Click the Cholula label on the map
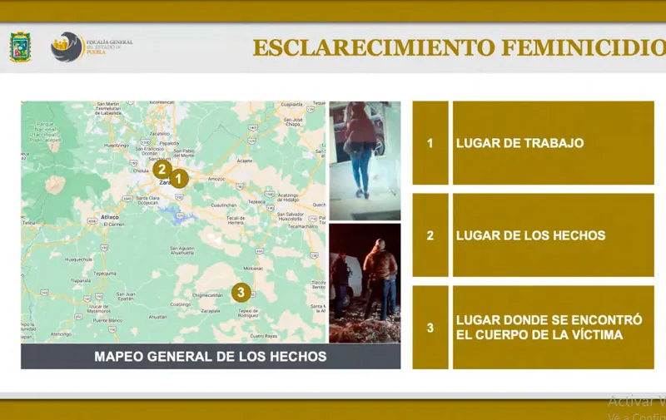This screenshot has width=666, height=420. (141, 171)
